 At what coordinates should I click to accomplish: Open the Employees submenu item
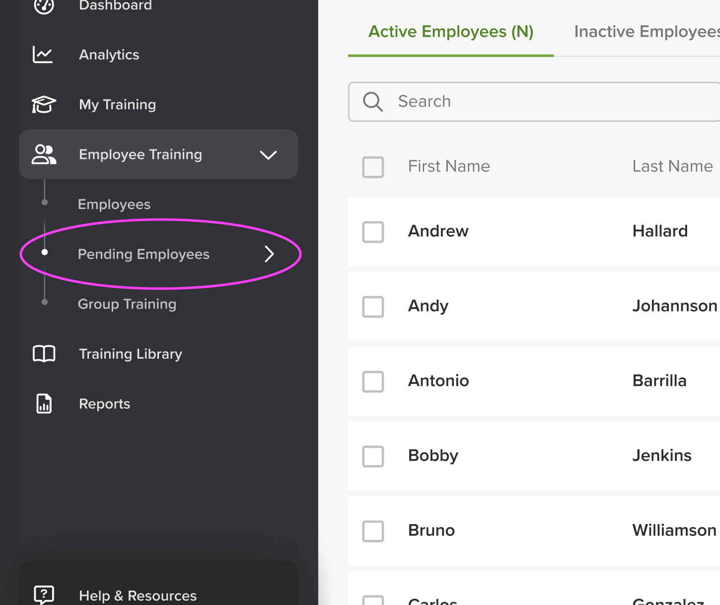pos(114,204)
